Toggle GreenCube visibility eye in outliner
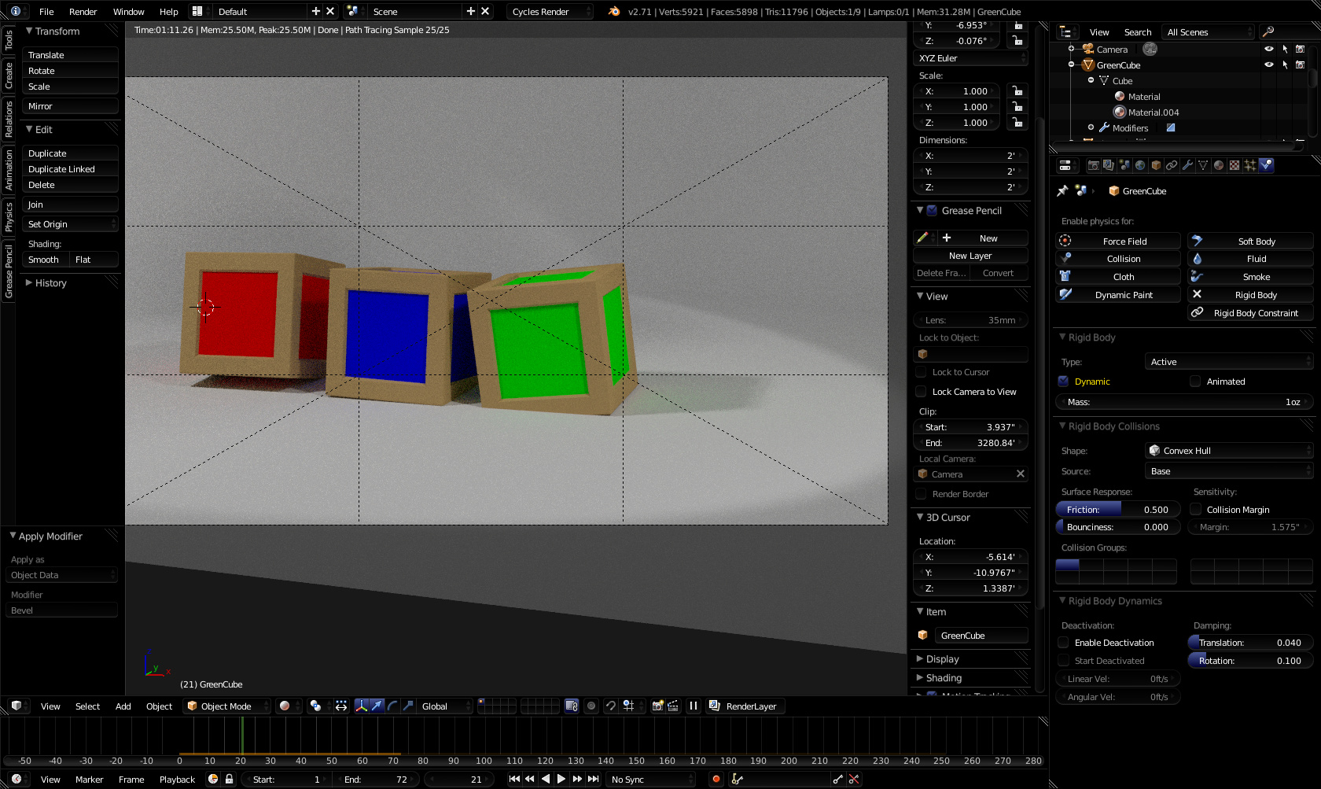Viewport: 1321px width, 789px height. [x=1268, y=65]
